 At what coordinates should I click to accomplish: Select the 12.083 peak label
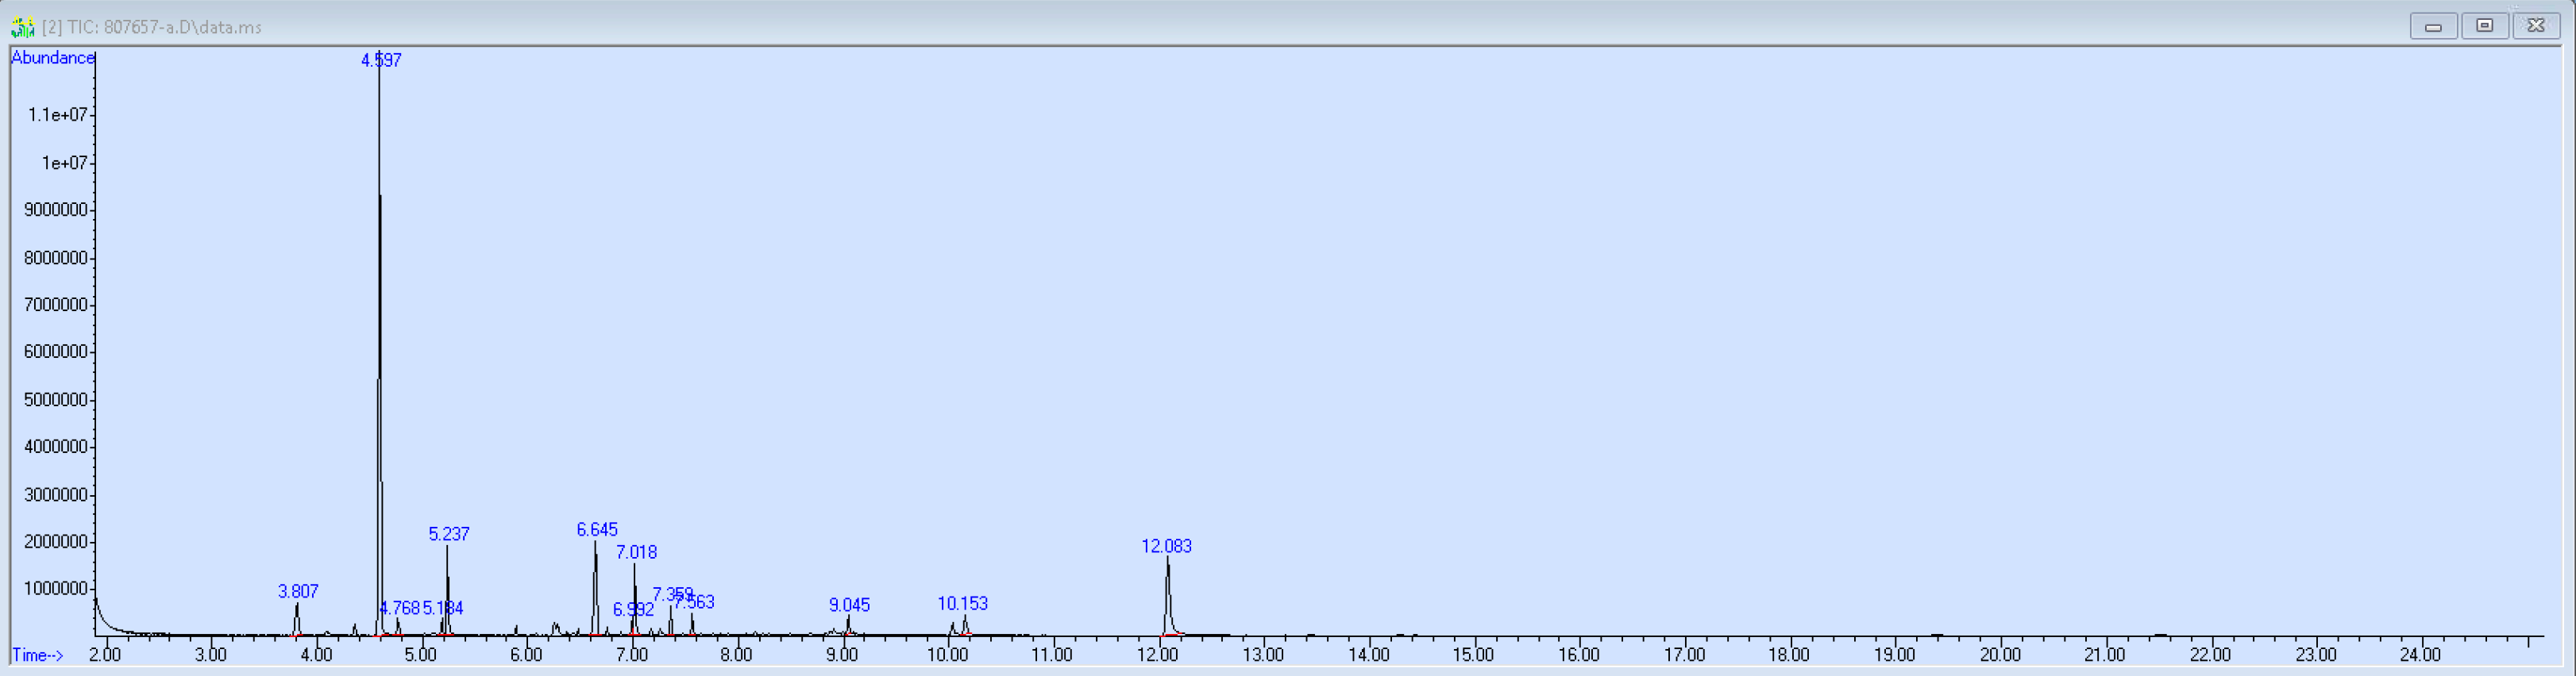pos(1166,546)
